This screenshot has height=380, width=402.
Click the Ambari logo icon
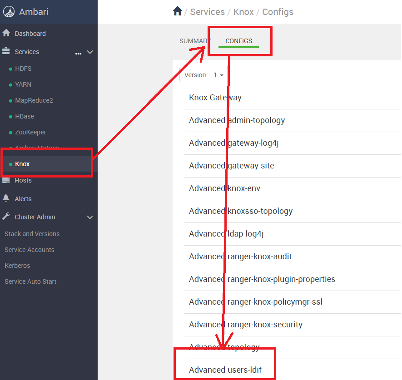9,12
